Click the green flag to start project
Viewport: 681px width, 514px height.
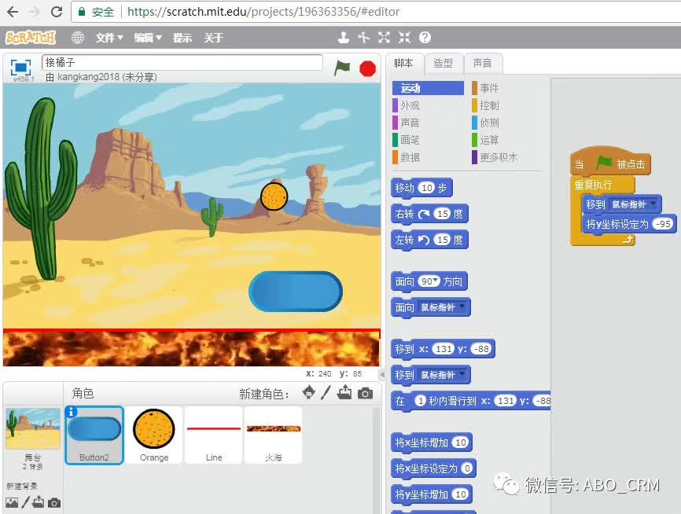342,68
